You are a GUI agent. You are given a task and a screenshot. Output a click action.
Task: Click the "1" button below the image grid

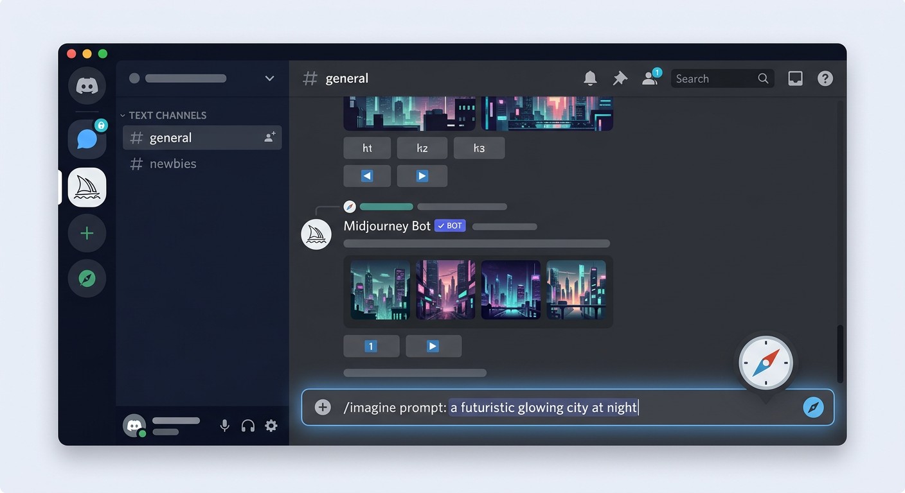click(x=372, y=346)
